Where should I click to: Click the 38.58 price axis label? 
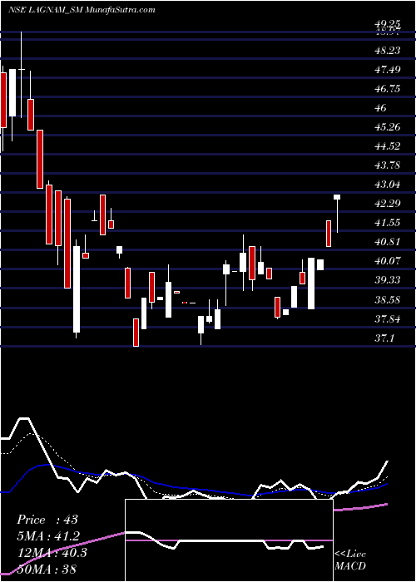point(388,299)
